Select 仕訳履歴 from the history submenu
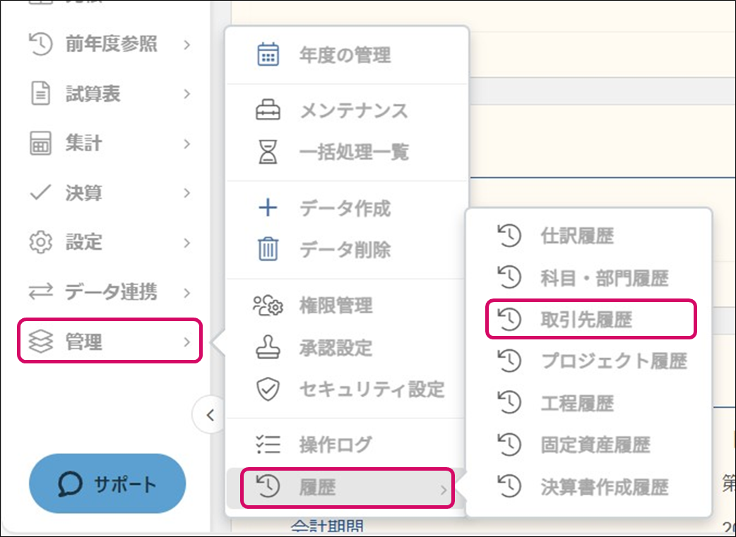Image resolution: width=736 pixels, height=537 pixels. click(x=576, y=236)
